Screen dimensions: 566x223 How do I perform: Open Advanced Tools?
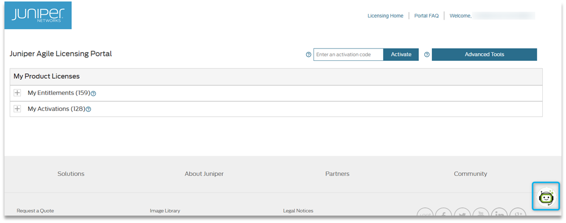pyautogui.click(x=484, y=54)
